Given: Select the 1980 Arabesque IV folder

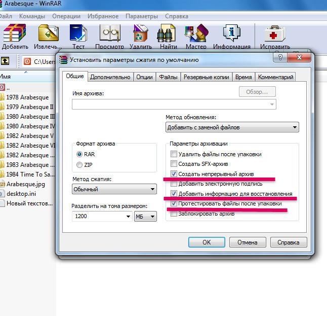Looking at the screenshot, I should pos(27,126).
